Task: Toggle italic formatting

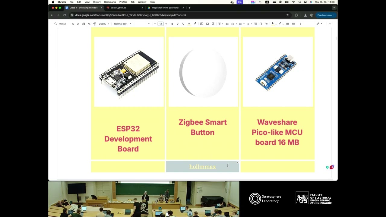Action: pos(178,24)
